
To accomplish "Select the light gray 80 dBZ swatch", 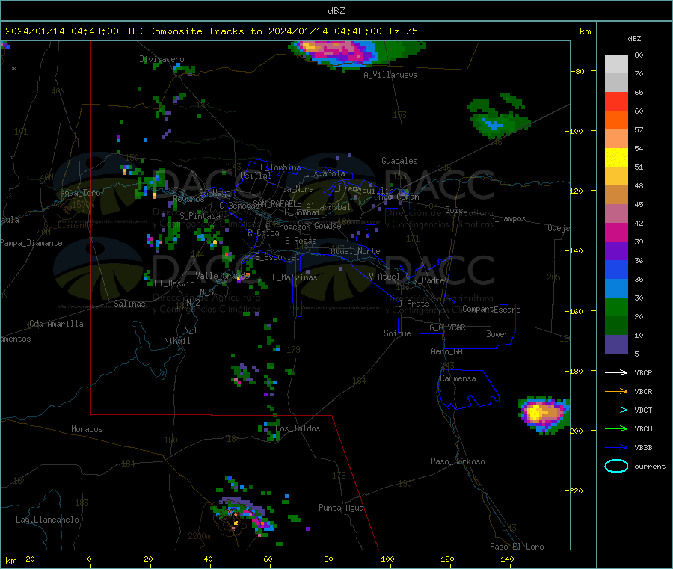I will coord(616,64).
